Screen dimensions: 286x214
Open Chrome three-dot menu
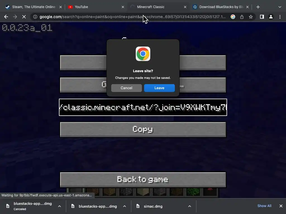click(280, 17)
